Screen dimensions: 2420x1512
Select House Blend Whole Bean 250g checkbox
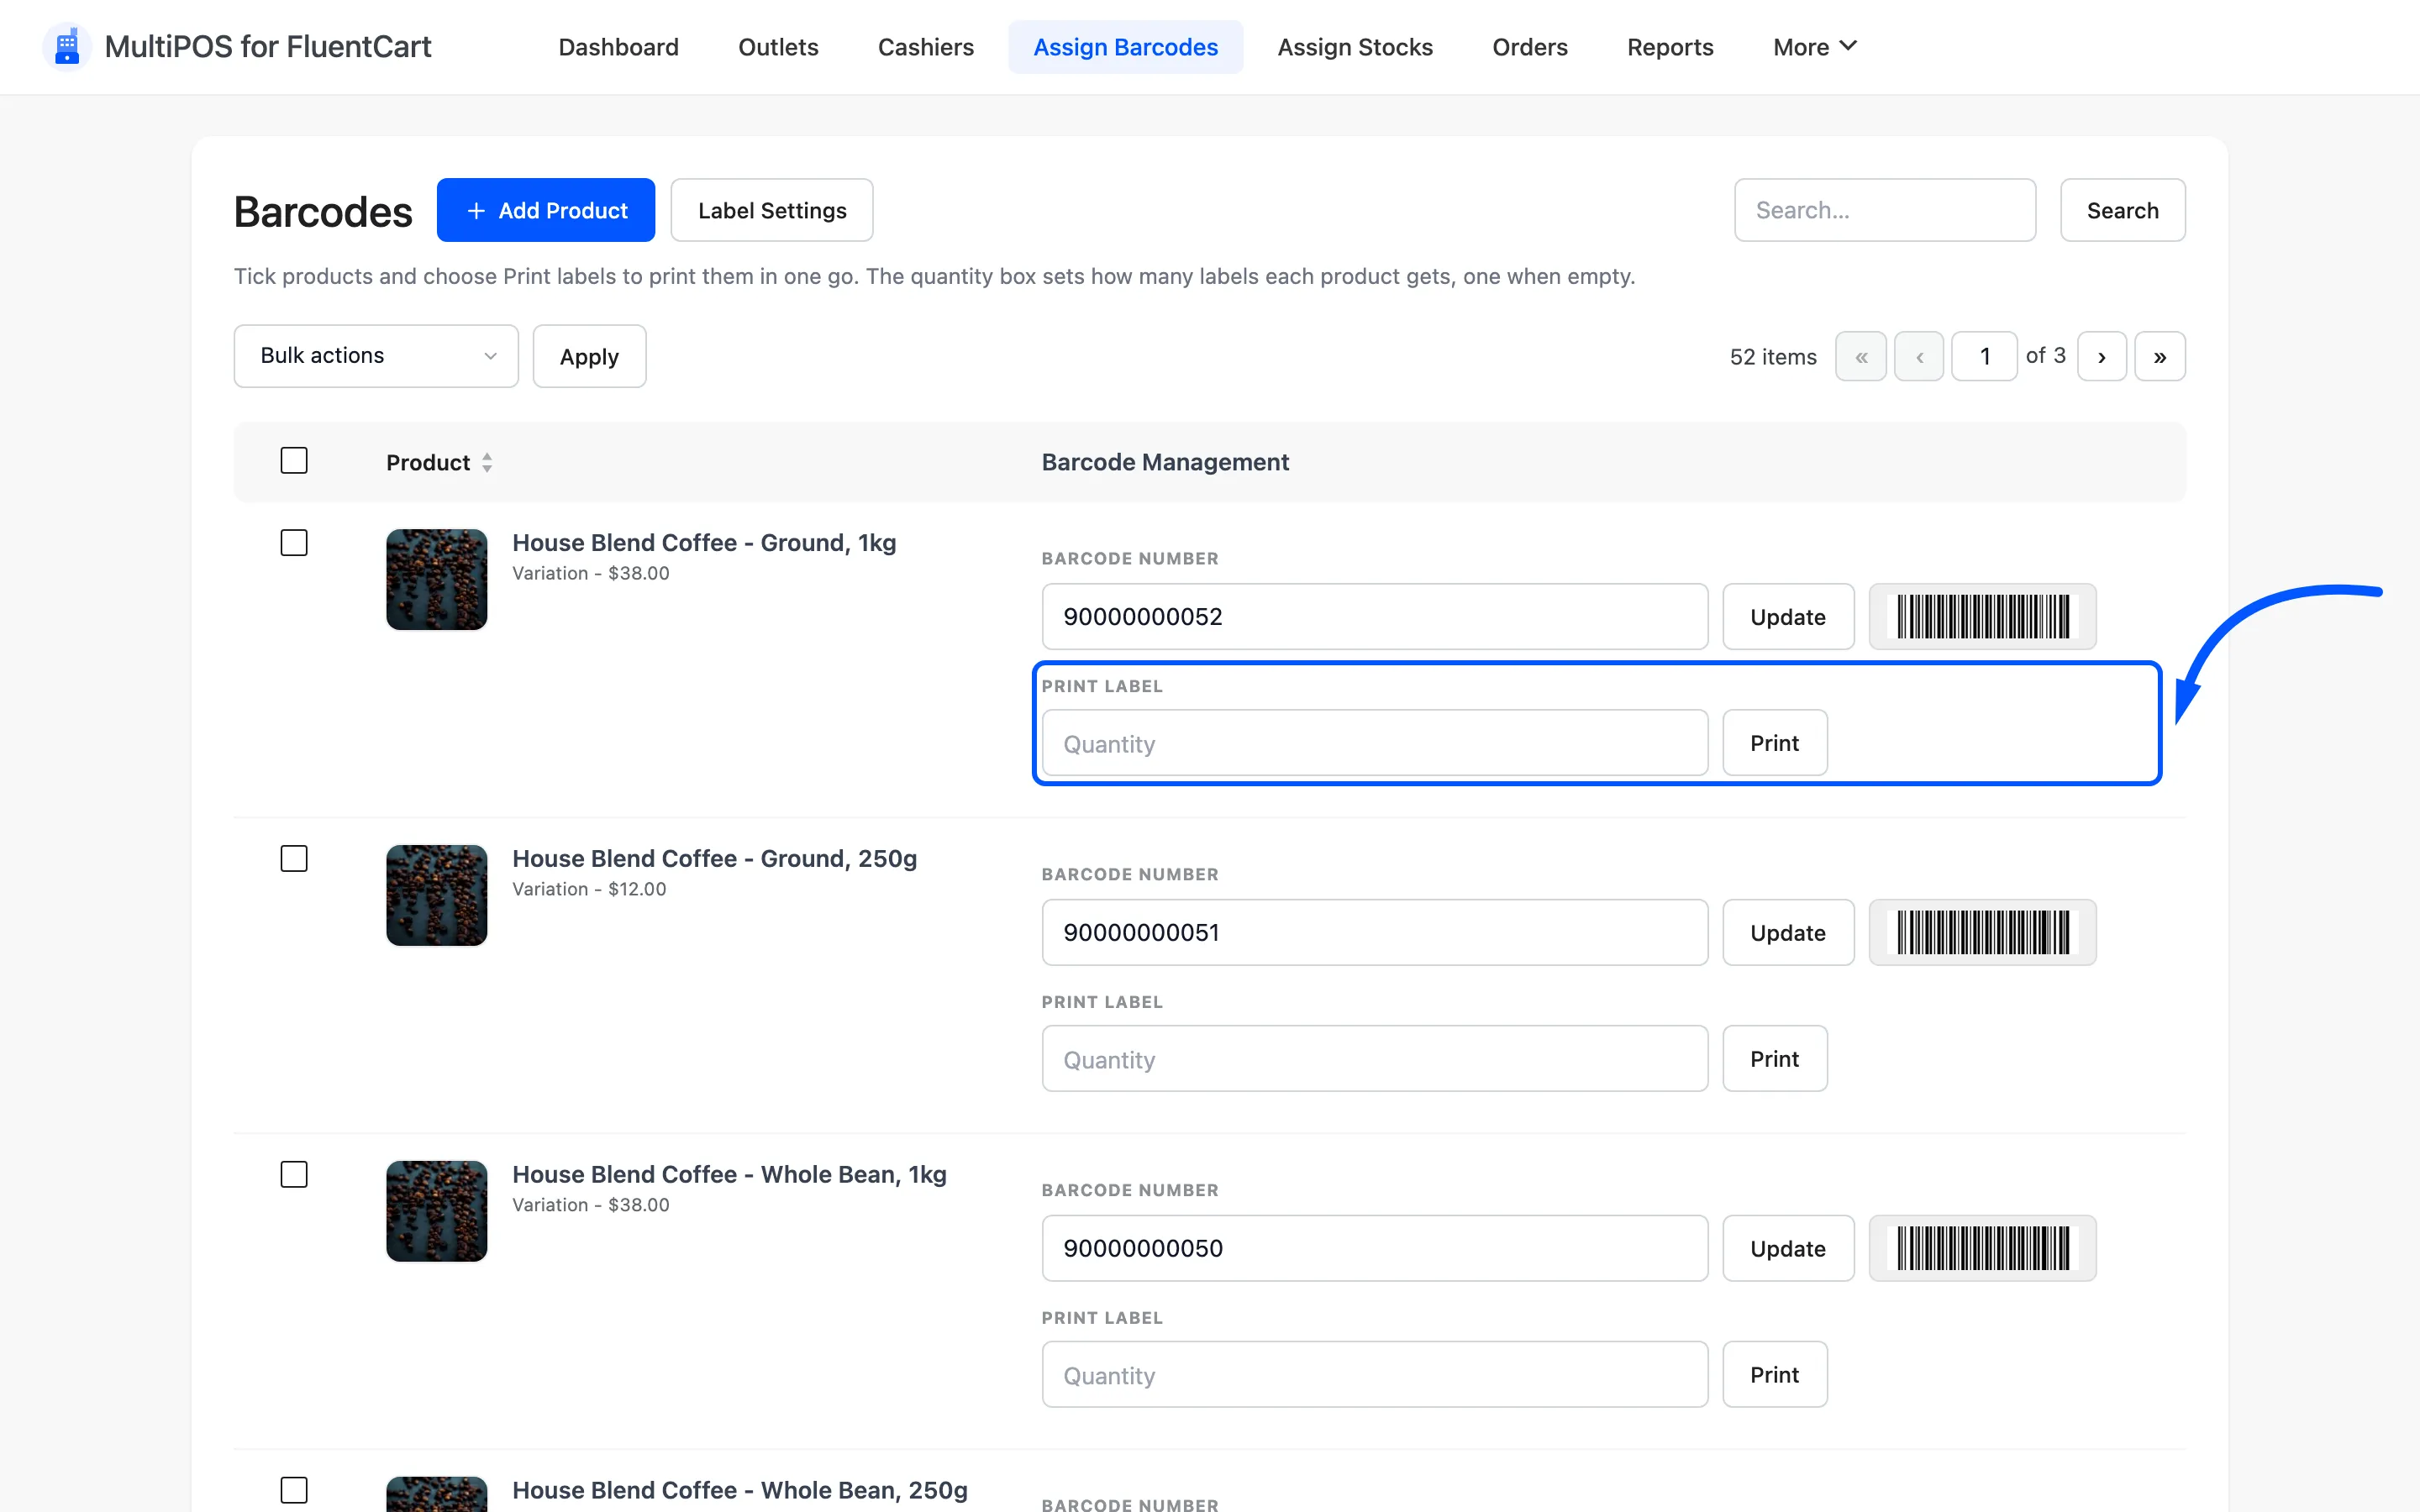294,1490
